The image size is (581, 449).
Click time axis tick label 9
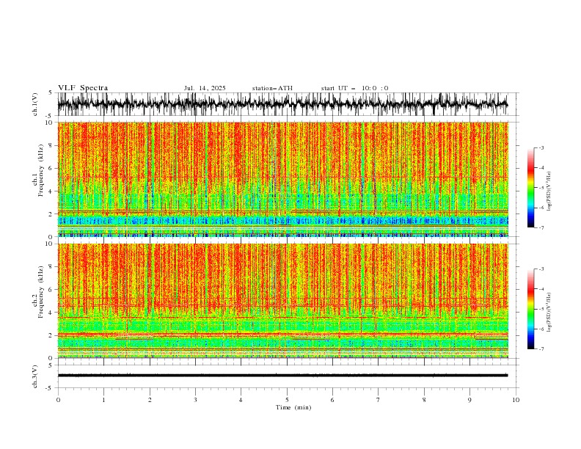pos(469,400)
